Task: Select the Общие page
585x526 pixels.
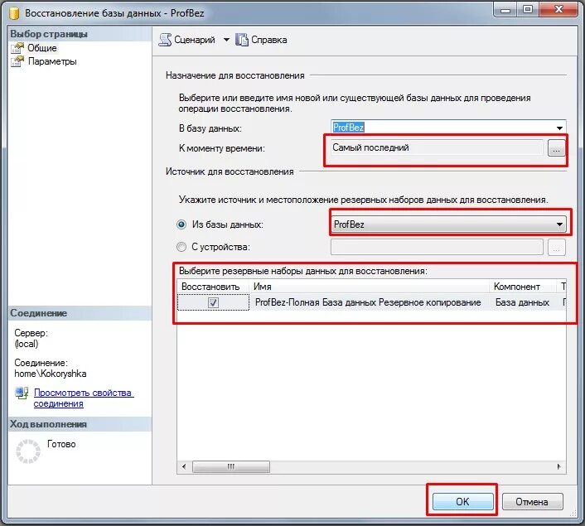Action: (42, 48)
